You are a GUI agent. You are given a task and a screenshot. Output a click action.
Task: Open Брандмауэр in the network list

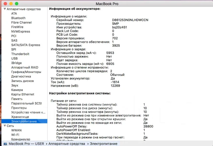point(21,139)
